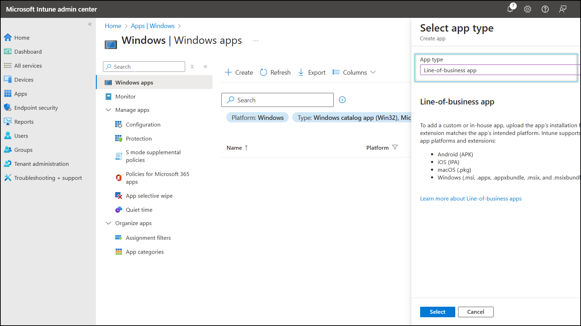Go to Apps | Windows breadcrumb link
Viewport: 581px width, 326px height.
pyautogui.click(x=153, y=26)
